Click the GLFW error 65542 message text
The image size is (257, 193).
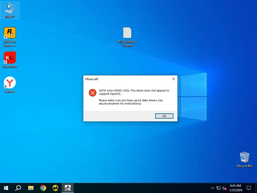coord(134,92)
